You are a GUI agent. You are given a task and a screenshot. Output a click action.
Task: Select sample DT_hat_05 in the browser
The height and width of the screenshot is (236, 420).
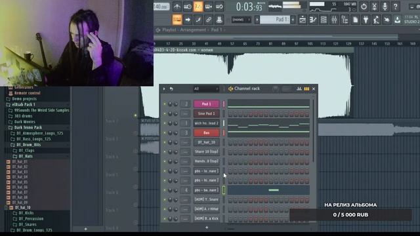coord(20,182)
